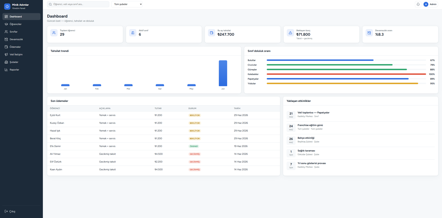The image size is (442, 218).
Task: Click the search magnifier icon
Action: [50, 4]
